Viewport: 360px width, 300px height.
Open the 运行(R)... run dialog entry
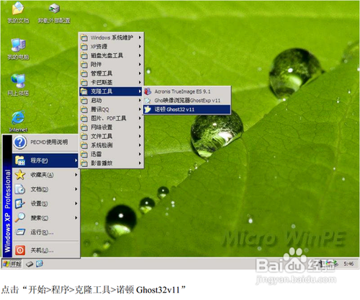point(45,232)
